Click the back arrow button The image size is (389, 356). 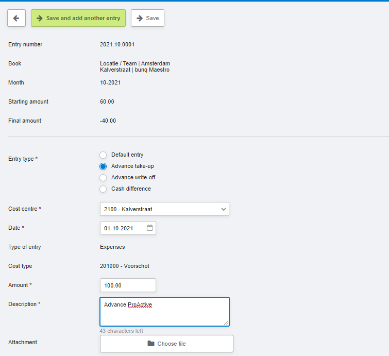[x=16, y=18]
